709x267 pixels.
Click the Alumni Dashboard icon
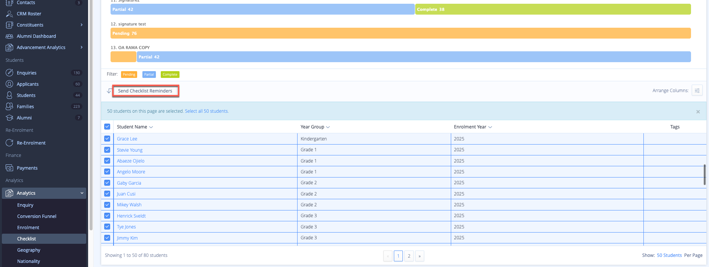[9, 36]
